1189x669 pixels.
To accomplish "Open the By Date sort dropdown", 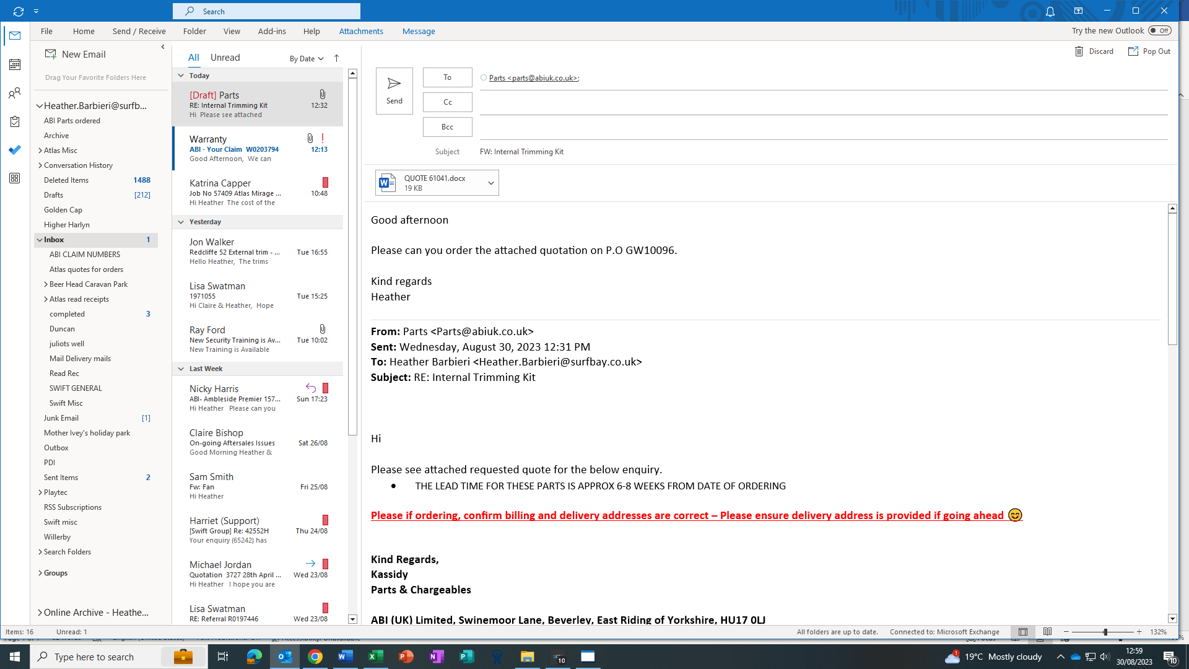I will 307,58.
